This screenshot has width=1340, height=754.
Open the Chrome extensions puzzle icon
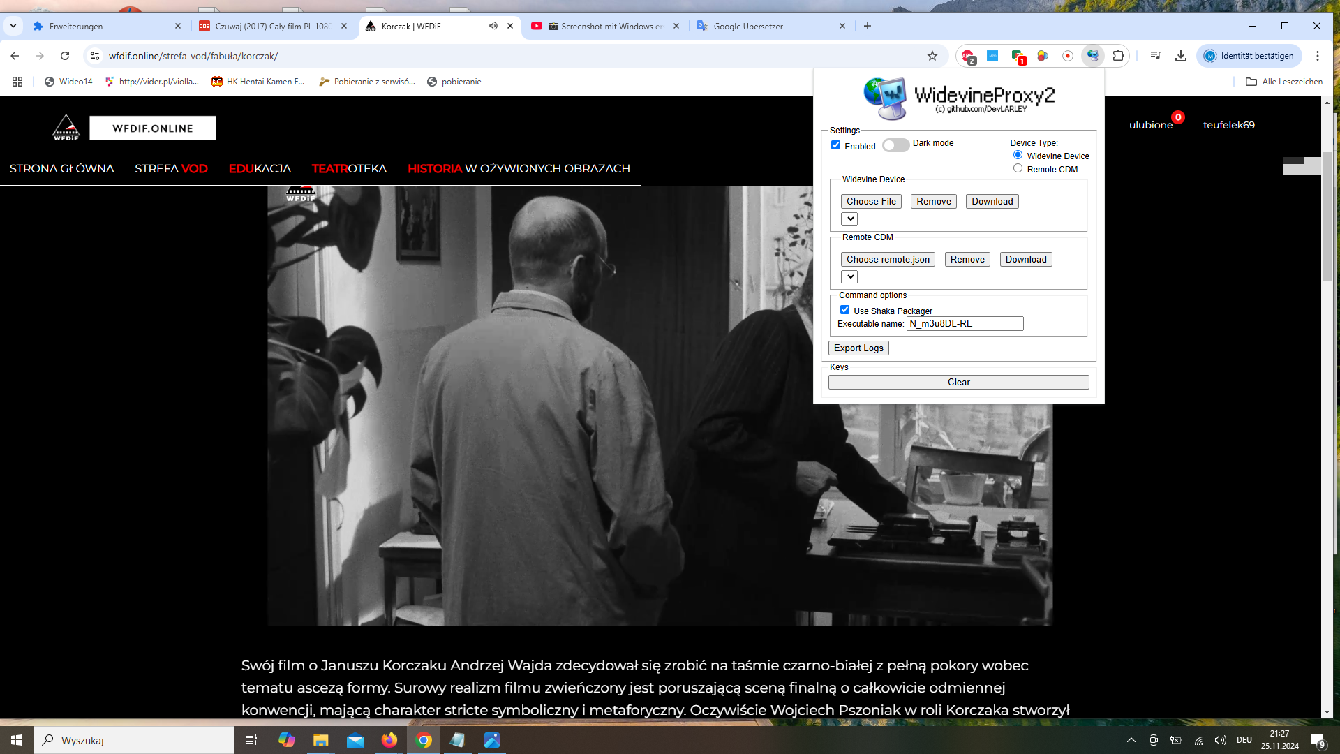[1118, 56]
